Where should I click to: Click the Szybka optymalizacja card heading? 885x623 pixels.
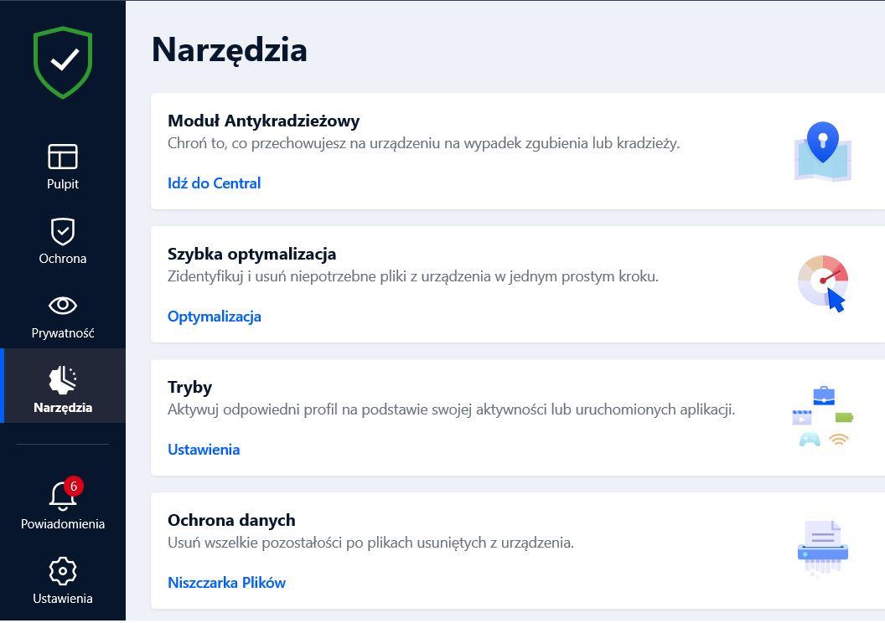tap(251, 254)
